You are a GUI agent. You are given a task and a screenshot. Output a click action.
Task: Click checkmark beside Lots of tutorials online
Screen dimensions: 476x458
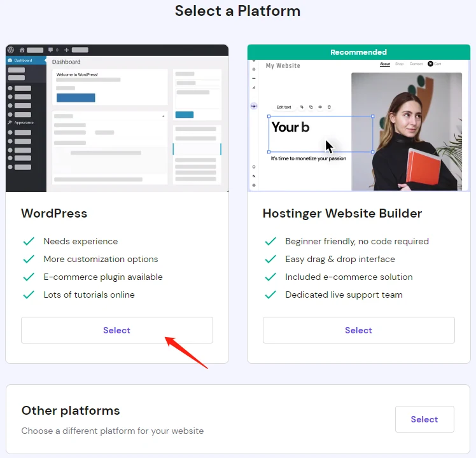click(x=29, y=295)
